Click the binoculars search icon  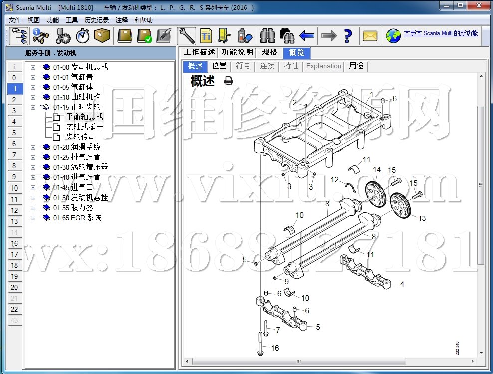pos(268,36)
